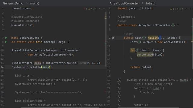Viewport: 193px width, 108px height.
Task: Click println with equals-sign string on line 20
Action: [x=49, y=92]
